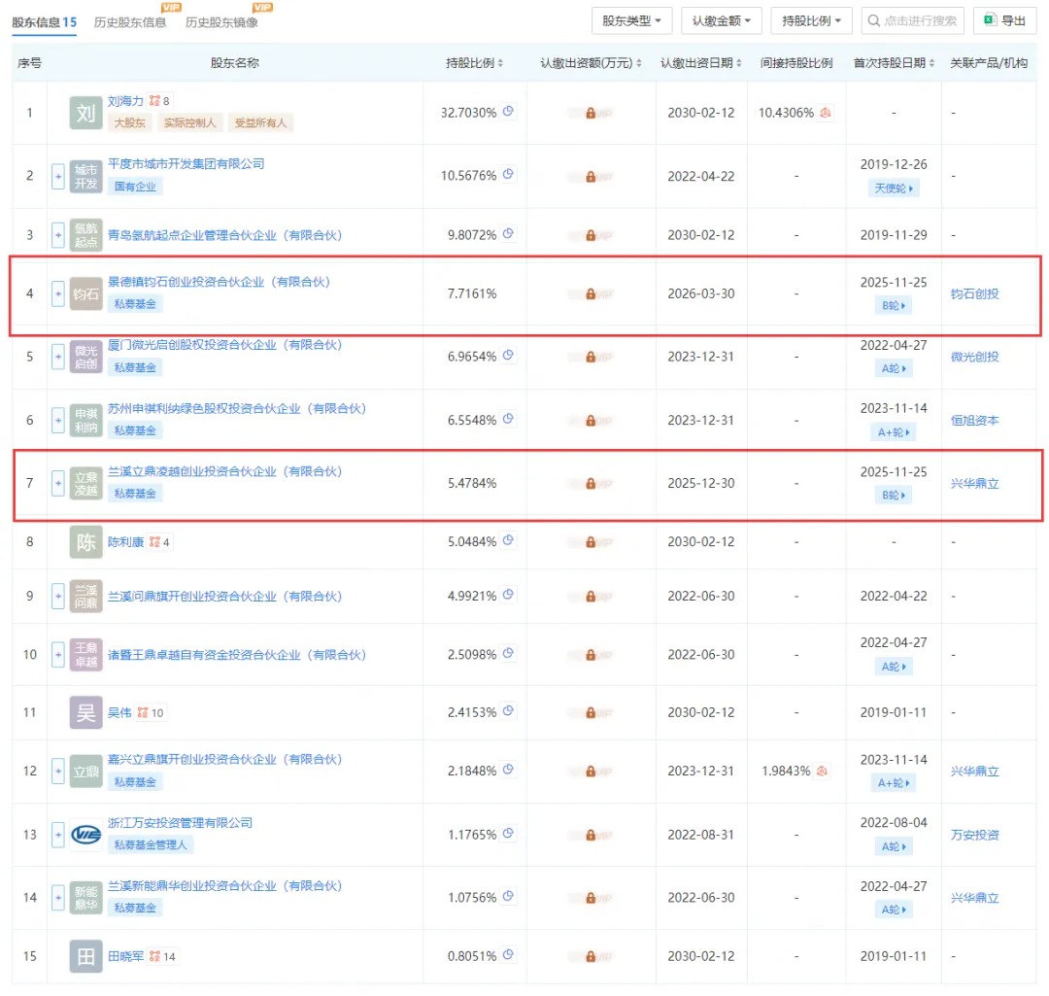This screenshot has width=1049, height=996.
Task: Expand row for 兰溪立鼎凌越创业投资合伙企业
Action: click(x=58, y=483)
